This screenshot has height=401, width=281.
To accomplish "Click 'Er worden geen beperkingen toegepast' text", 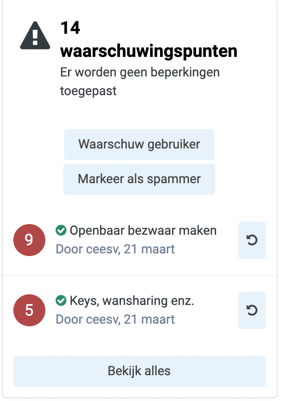I will click(140, 82).
